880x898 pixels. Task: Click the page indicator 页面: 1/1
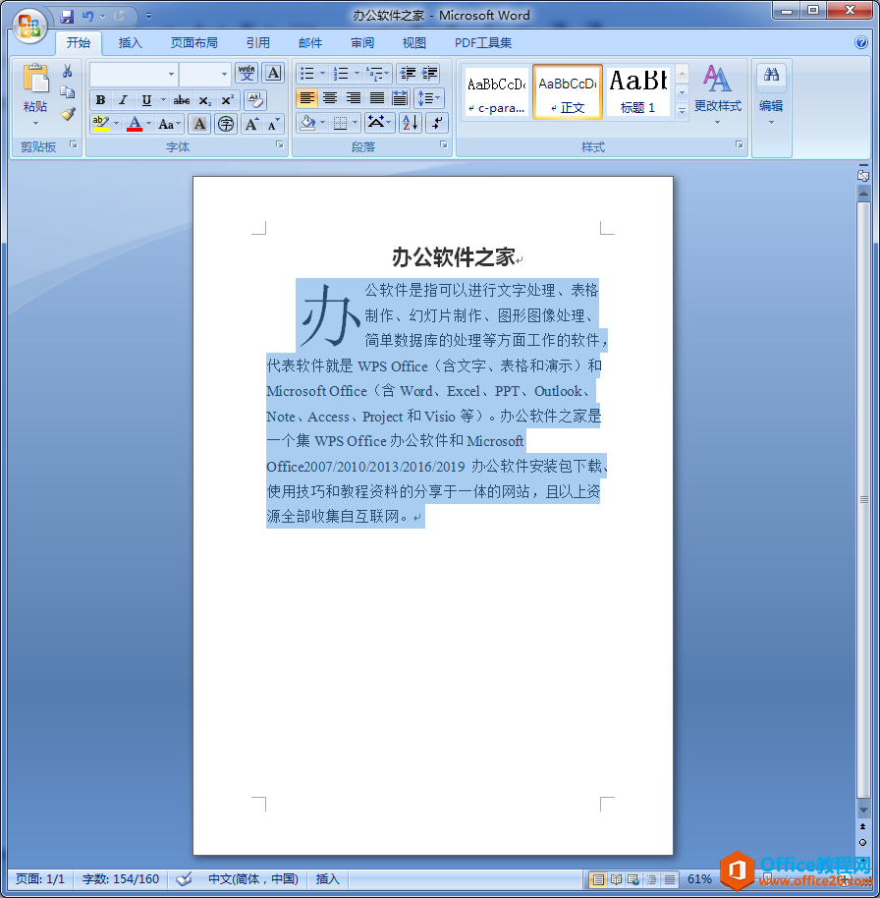(x=40, y=879)
